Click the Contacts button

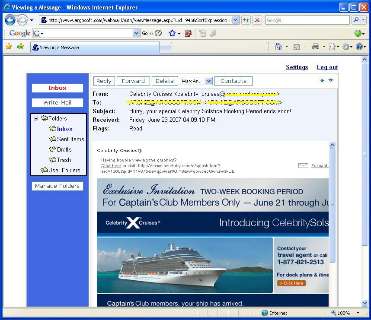click(233, 81)
